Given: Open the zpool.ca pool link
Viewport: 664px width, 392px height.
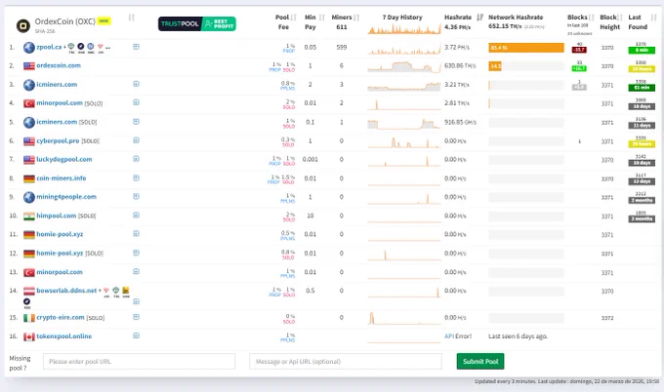Looking at the screenshot, I should coord(49,47).
